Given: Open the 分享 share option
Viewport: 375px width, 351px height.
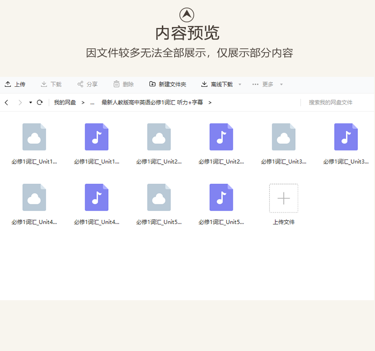Looking at the screenshot, I should (87, 84).
